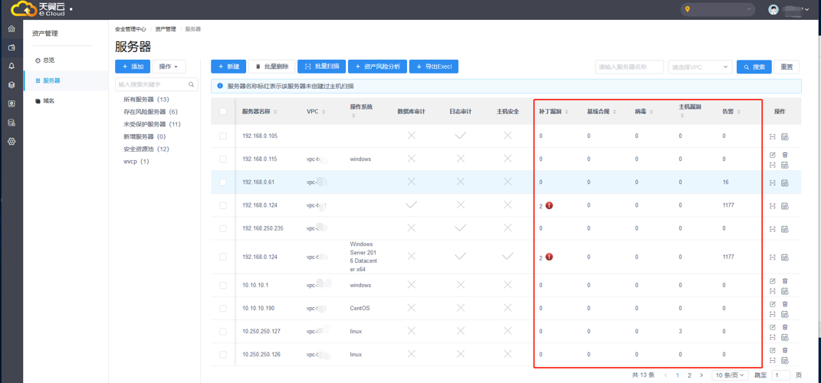Click delete trash icon for server 10.10.10.1
This screenshot has width=821, height=383.
785,281
